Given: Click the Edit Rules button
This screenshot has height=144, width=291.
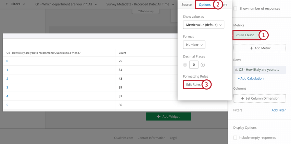Looking at the screenshot, I should 193,84.
